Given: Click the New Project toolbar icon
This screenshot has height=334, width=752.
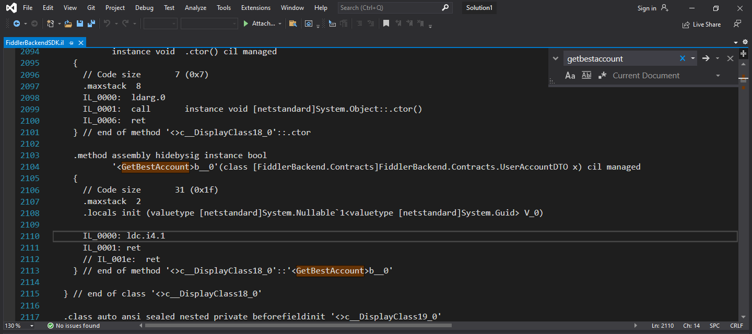Looking at the screenshot, I should pyautogui.click(x=51, y=23).
